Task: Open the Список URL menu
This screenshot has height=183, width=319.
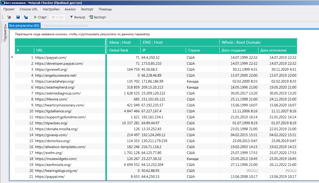Action: (x=28, y=9)
